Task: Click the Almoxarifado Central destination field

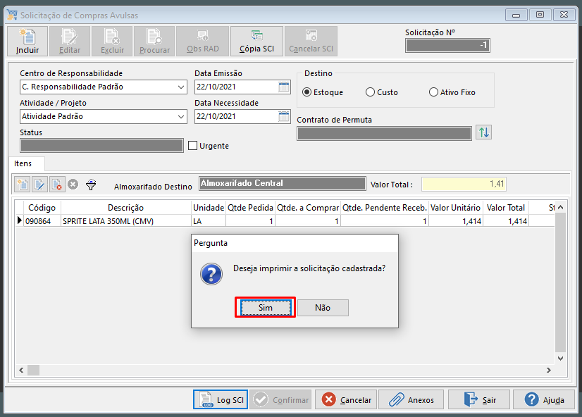Action: click(x=283, y=183)
